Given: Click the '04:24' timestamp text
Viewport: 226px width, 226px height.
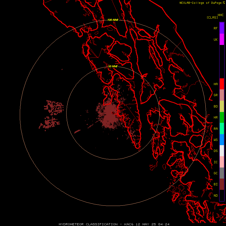Looking at the screenshot, I should pos(164,224).
